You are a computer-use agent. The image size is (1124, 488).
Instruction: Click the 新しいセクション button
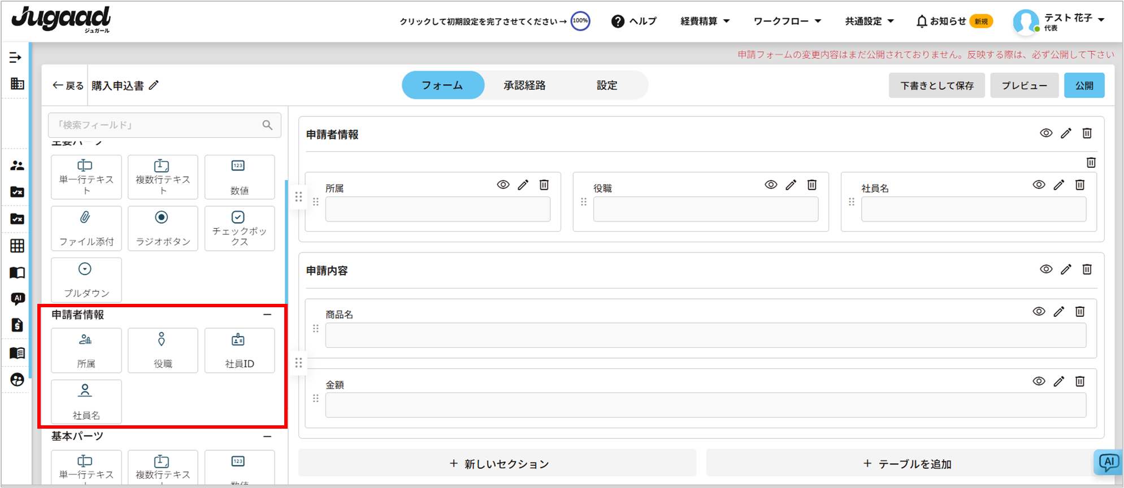tap(498, 464)
